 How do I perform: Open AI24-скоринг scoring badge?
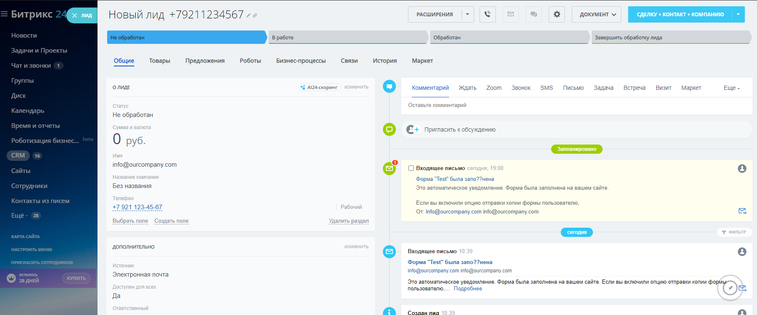point(319,87)
